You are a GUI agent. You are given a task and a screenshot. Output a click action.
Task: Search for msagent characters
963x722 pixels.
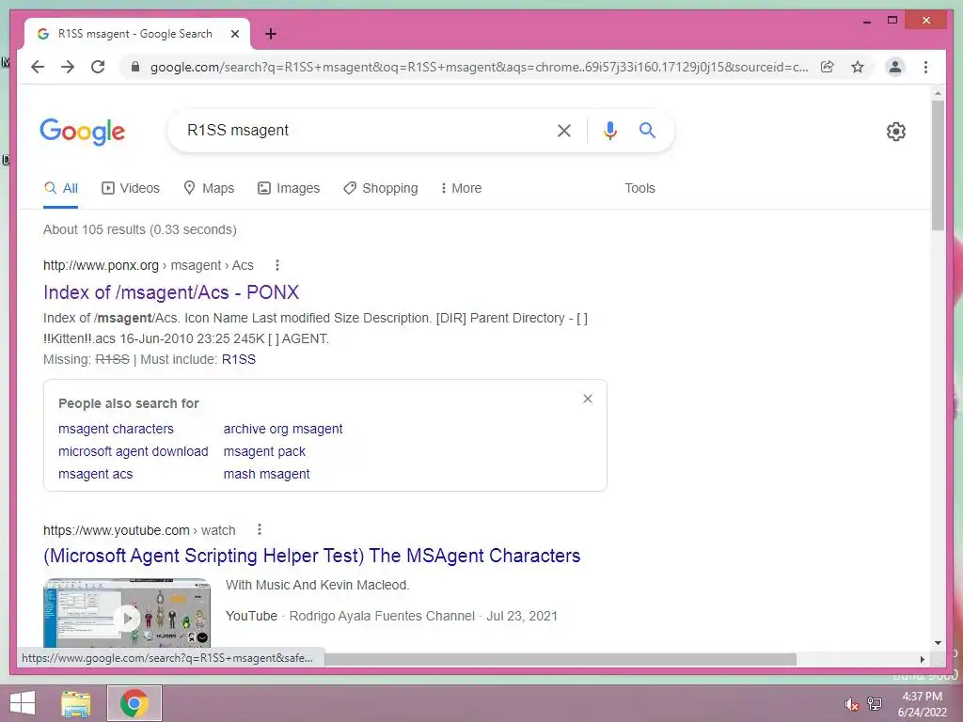(x=116, y=429)
